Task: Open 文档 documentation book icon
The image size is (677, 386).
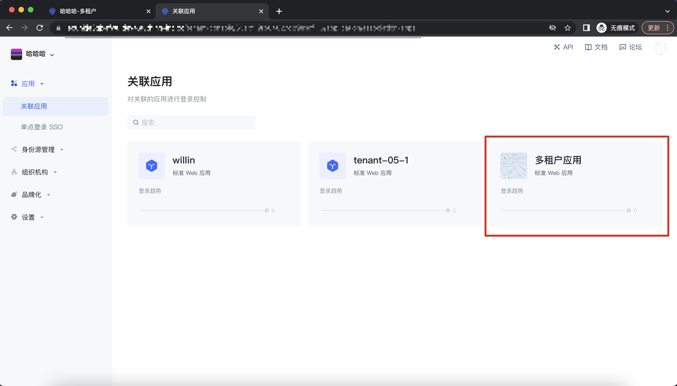Action: [x=588, y=47]
